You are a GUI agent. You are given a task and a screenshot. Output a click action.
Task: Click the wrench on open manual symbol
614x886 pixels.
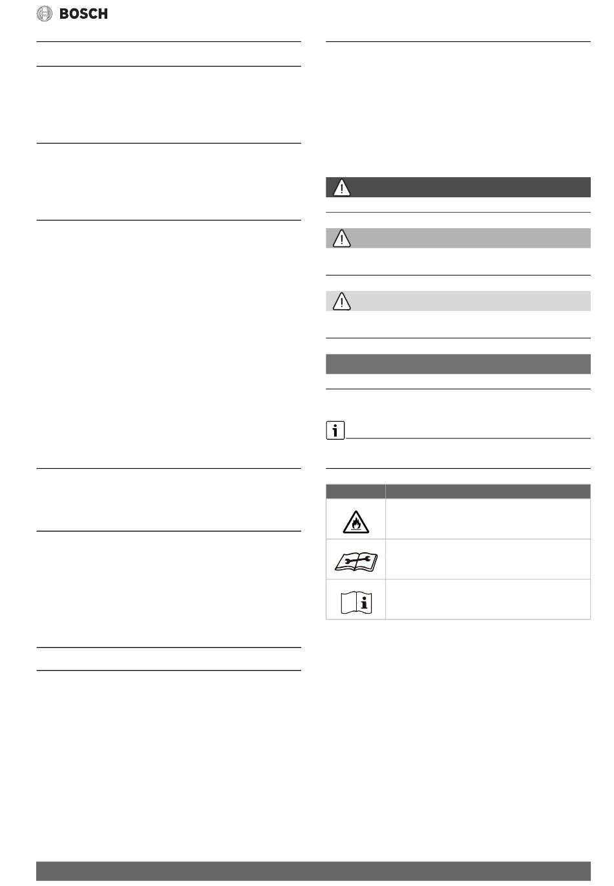(x=355, y=559)
